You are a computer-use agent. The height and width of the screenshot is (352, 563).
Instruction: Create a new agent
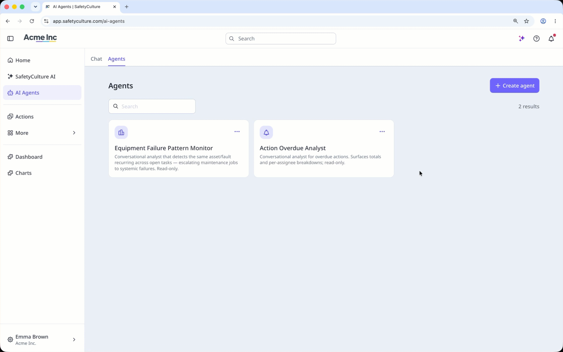click(514, 86)
